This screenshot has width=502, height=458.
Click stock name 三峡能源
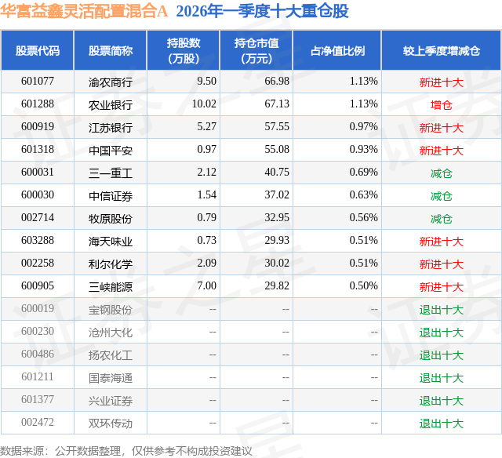coord(111,287)
